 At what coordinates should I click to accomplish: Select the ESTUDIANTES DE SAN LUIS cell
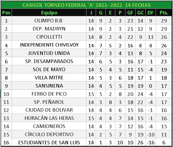[x=49, y=143]
